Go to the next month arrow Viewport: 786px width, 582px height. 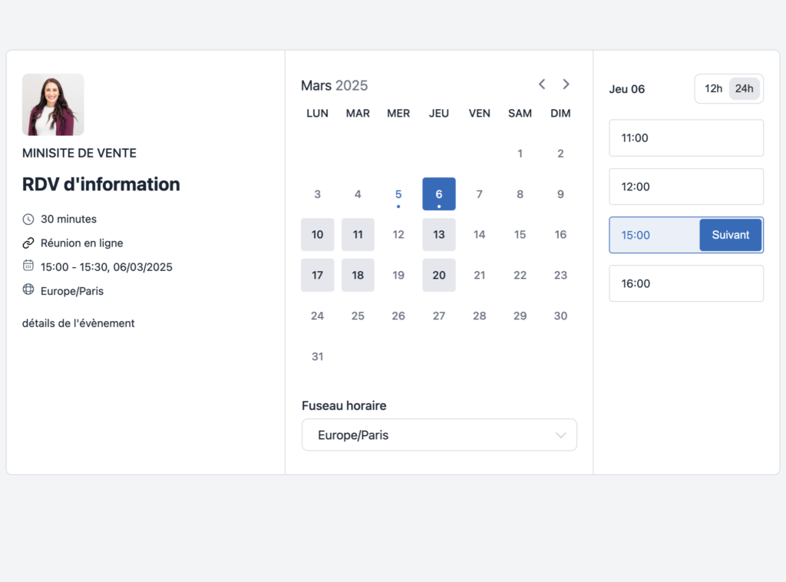[566, 84]
